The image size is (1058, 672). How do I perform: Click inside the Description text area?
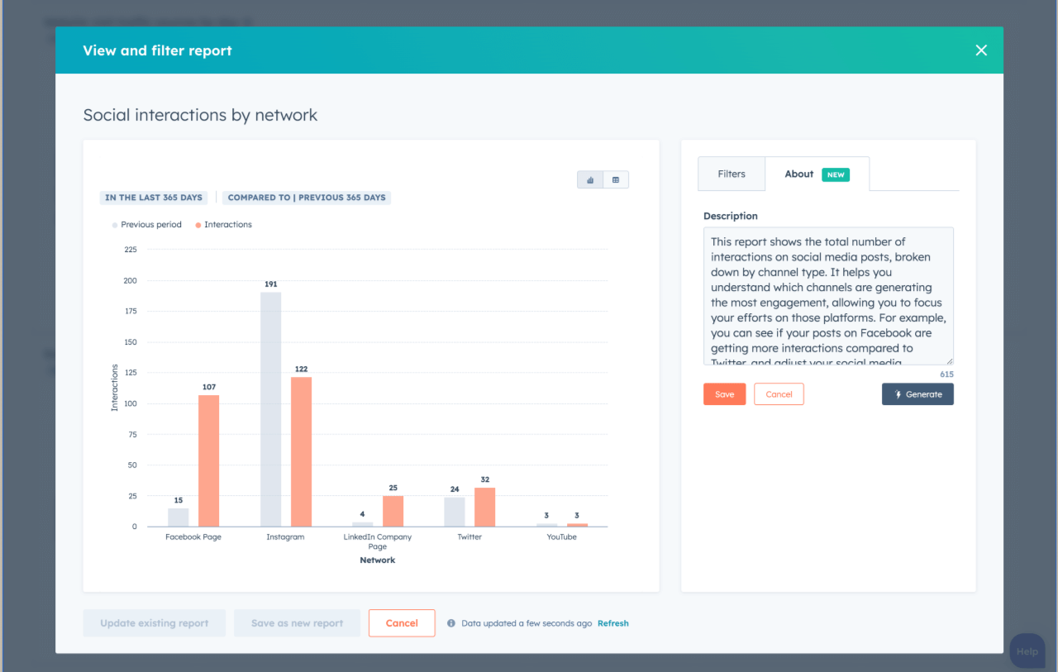pos(827,296)
